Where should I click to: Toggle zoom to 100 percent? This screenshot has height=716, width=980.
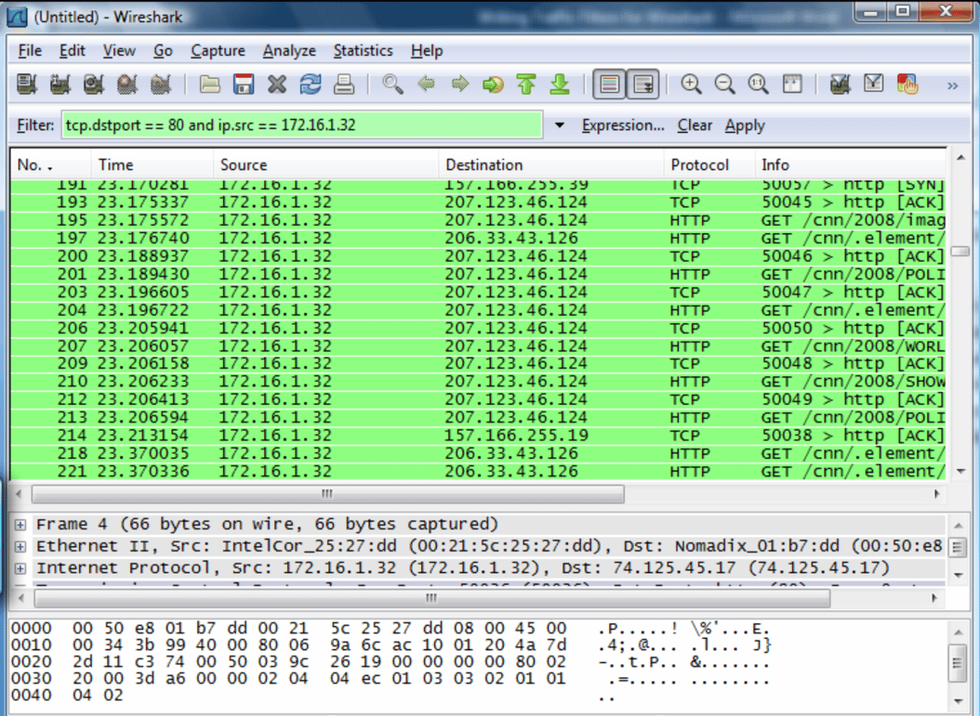point(758,84)
